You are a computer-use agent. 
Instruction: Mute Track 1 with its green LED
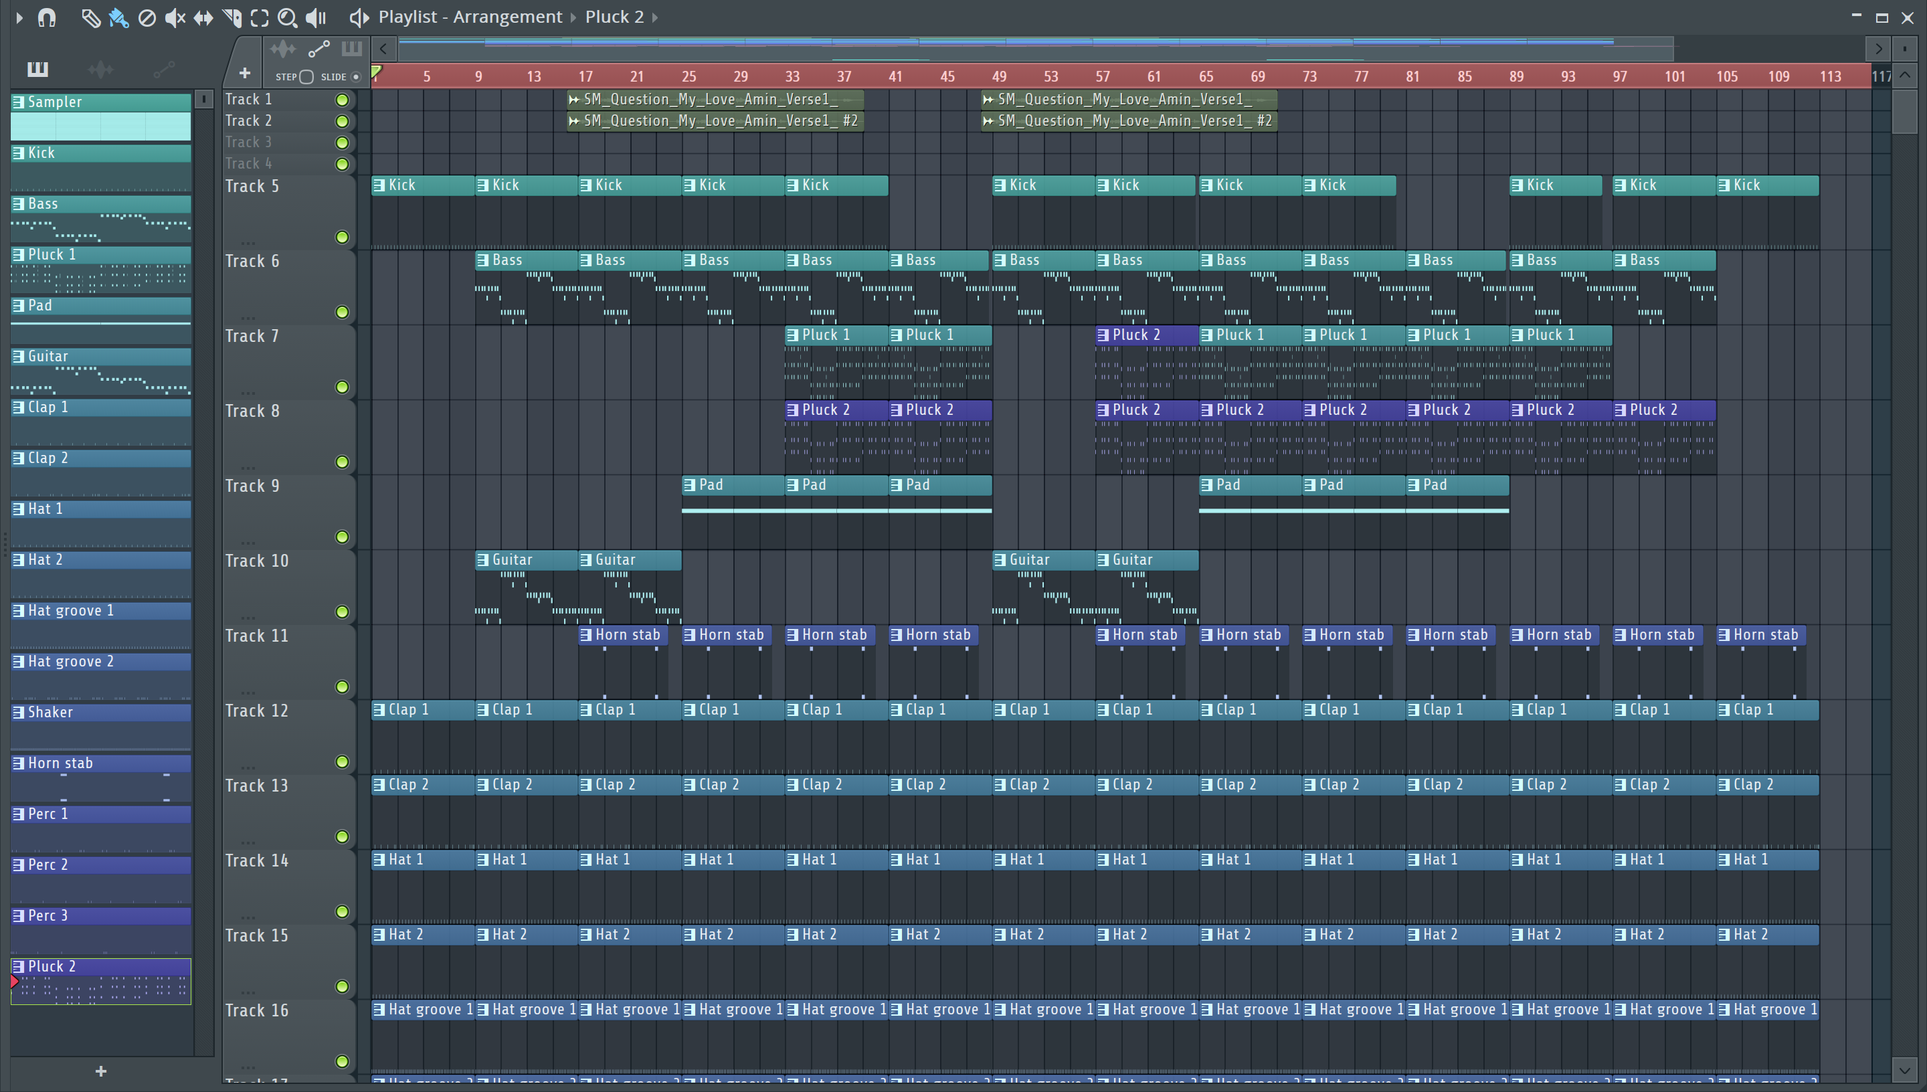click(342, 100)
